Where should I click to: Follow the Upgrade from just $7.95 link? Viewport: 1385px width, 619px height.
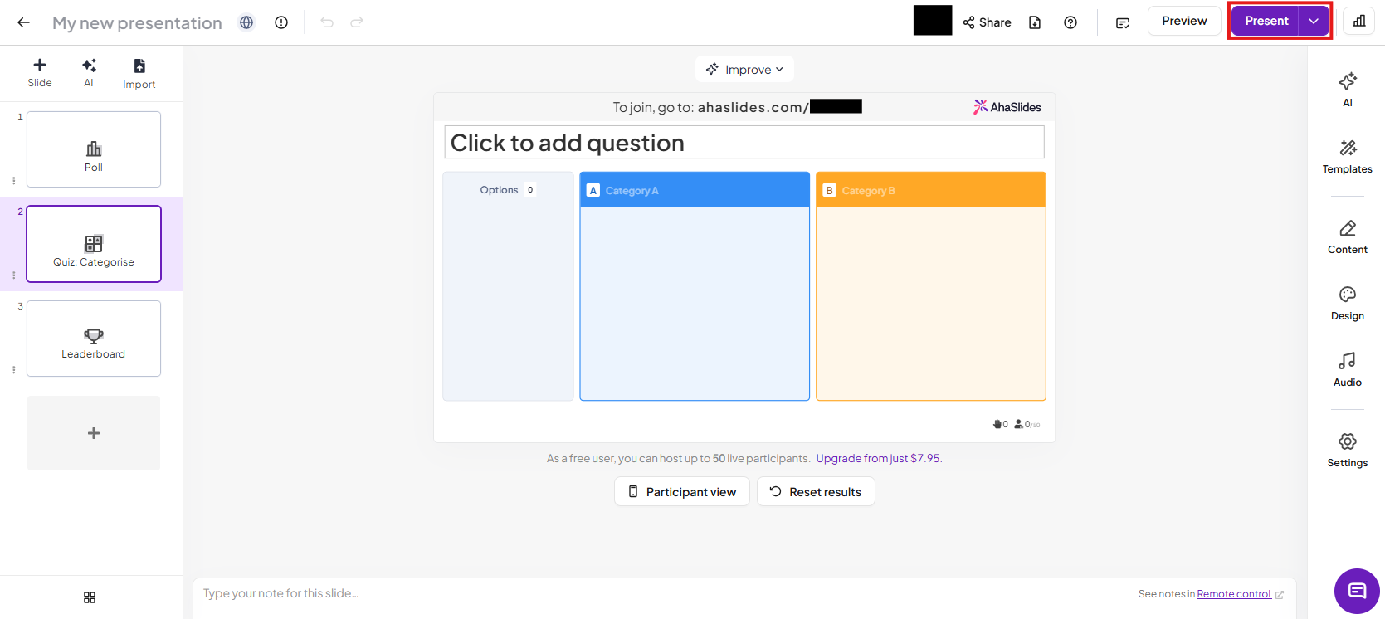click(879, 458)
